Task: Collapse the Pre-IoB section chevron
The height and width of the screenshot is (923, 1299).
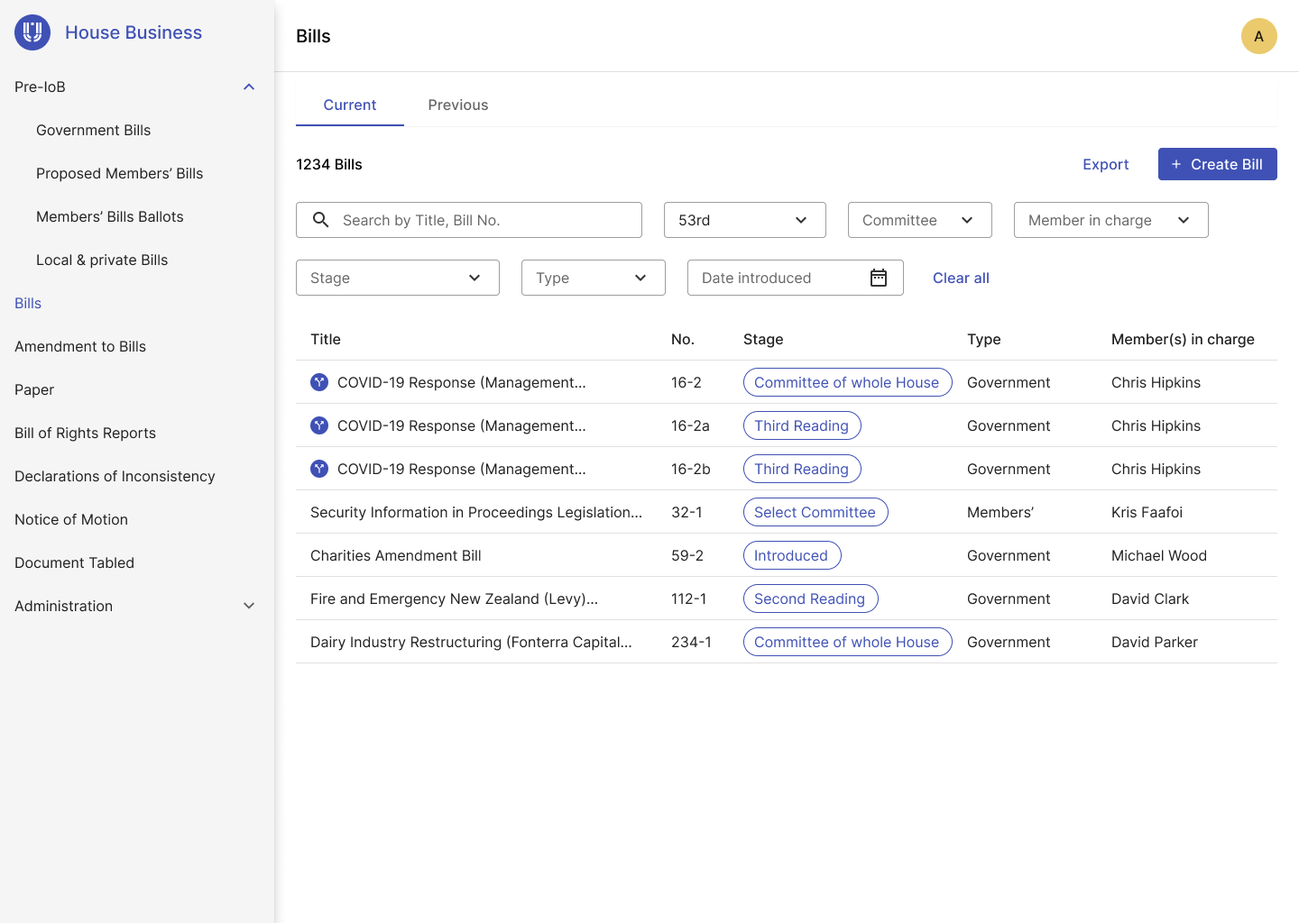Action: [249, 87]
